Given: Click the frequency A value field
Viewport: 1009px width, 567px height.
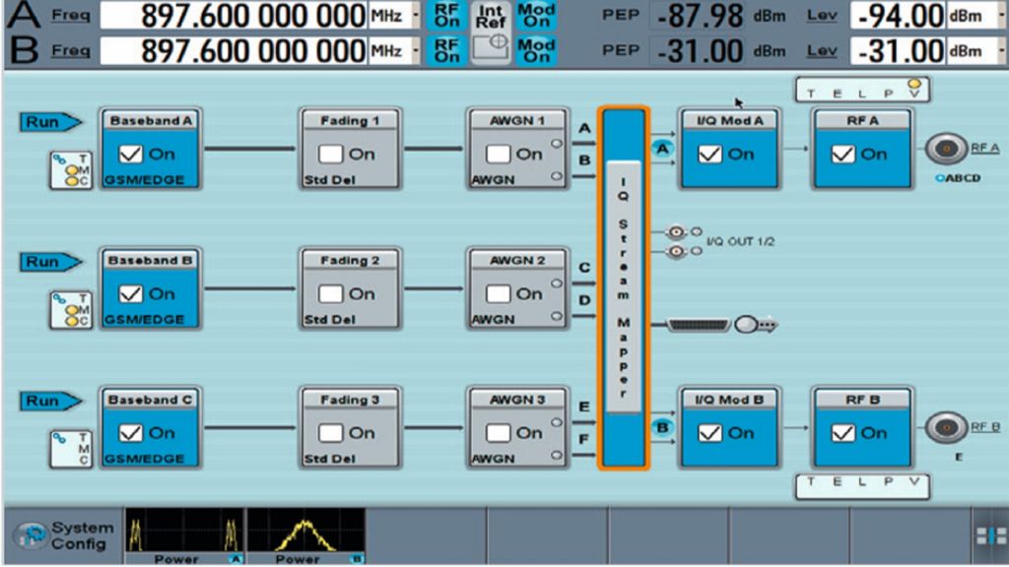Looking at the screenshot, I should [235, 16].
